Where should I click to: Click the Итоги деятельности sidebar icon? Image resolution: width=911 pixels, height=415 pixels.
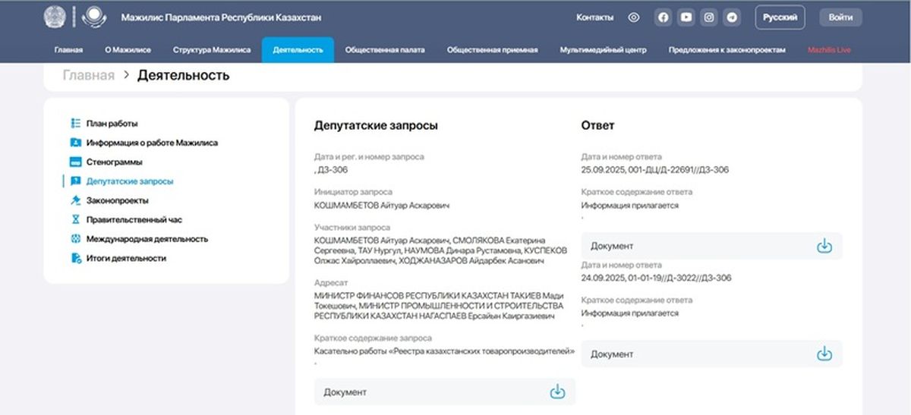(x=75, y=258)
